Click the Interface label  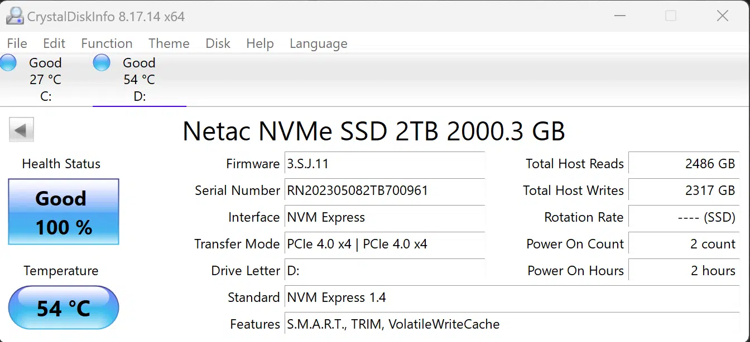pos(254,217)
